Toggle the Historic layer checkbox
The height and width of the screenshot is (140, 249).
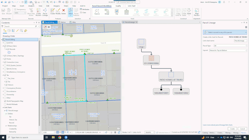coord(6,85)
